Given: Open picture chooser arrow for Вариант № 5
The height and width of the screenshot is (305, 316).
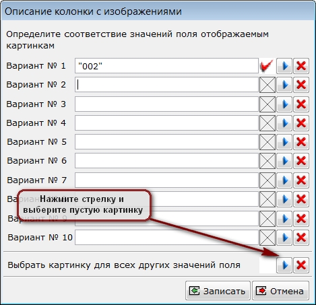Looking at the screenshot, I should coord(284,142).
